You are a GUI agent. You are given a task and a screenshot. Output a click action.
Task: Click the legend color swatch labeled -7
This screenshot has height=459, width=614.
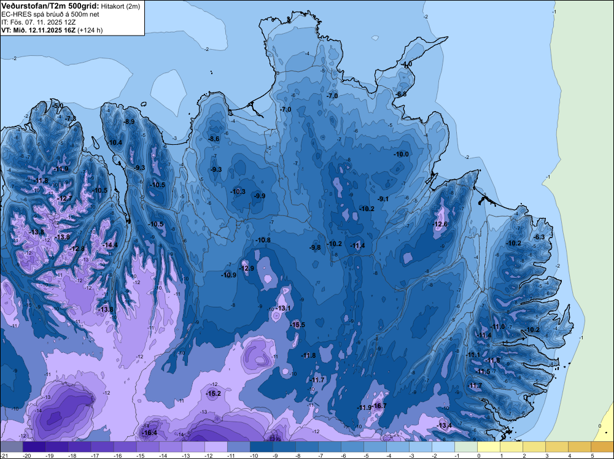tap(329, 447)
